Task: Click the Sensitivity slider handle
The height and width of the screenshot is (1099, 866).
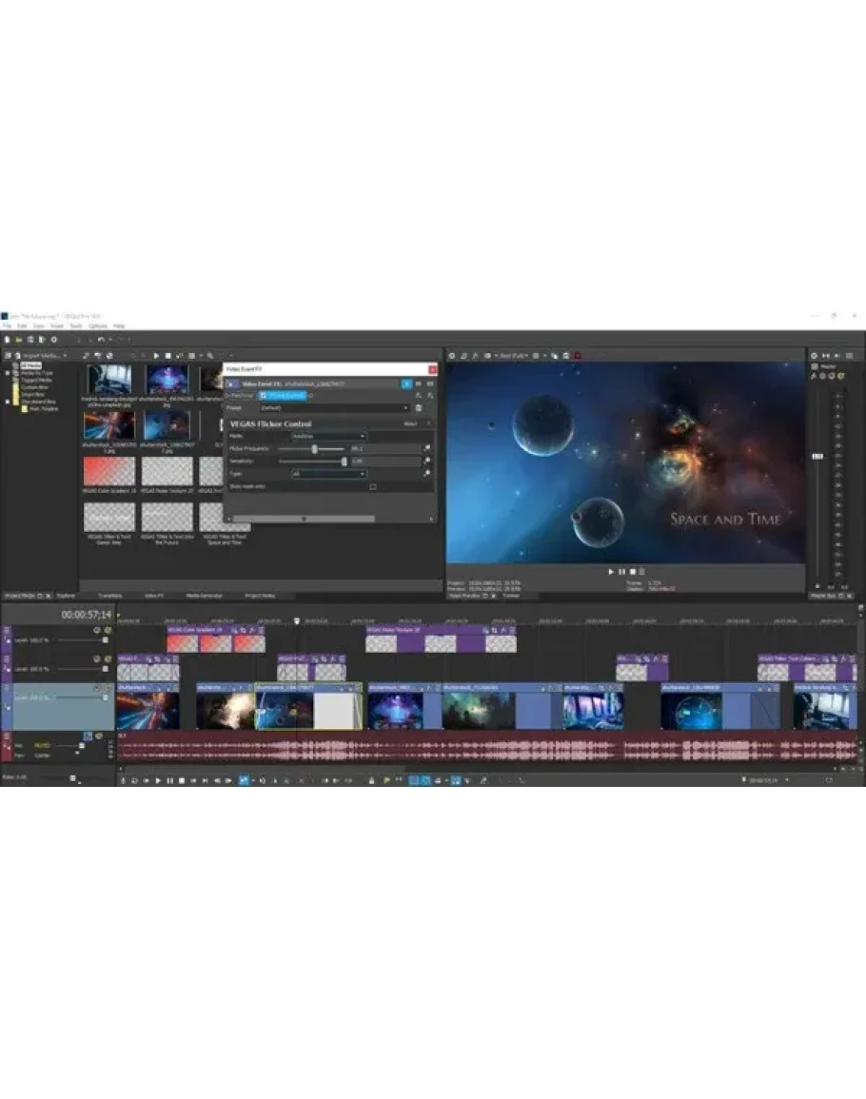Action: click(x=344, y=461)
